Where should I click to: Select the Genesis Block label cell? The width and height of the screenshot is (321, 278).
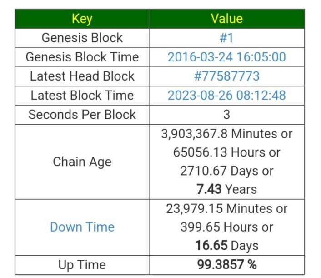click(82, 38)
